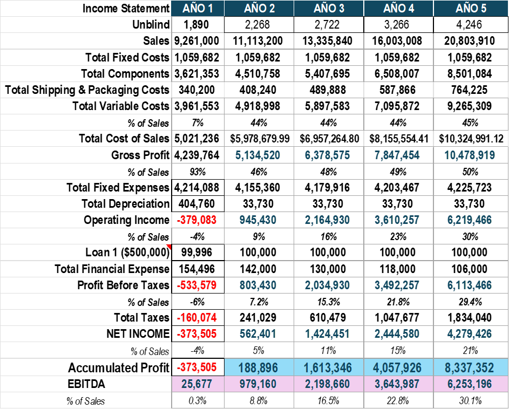Select the Loan 1 value 99,996

196,253
